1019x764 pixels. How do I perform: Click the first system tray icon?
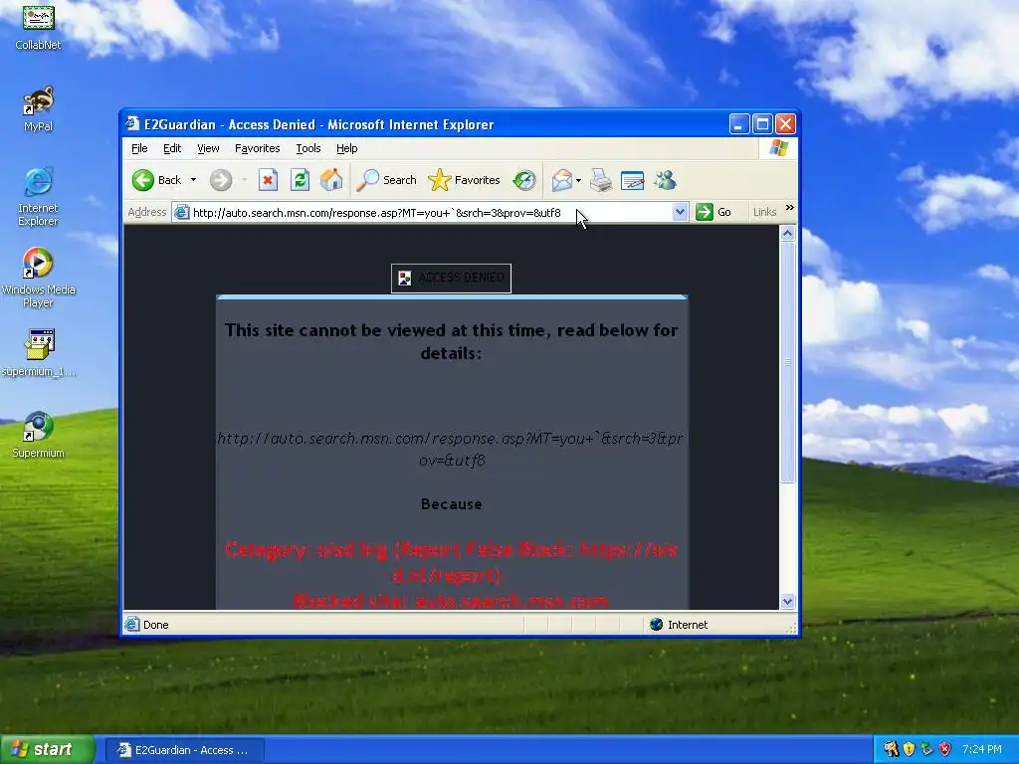891,750
